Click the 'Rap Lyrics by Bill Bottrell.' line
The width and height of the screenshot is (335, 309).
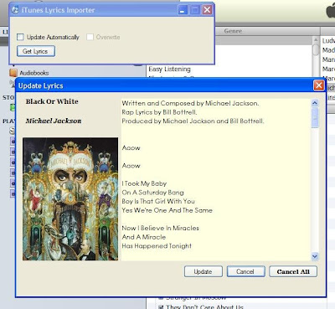[159, 112]
